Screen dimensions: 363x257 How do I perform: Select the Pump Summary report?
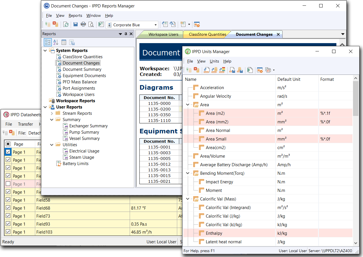pos(84,132)
